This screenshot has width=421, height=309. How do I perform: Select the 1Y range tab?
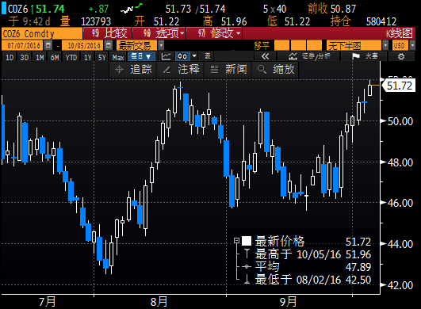tap(88, 57)
